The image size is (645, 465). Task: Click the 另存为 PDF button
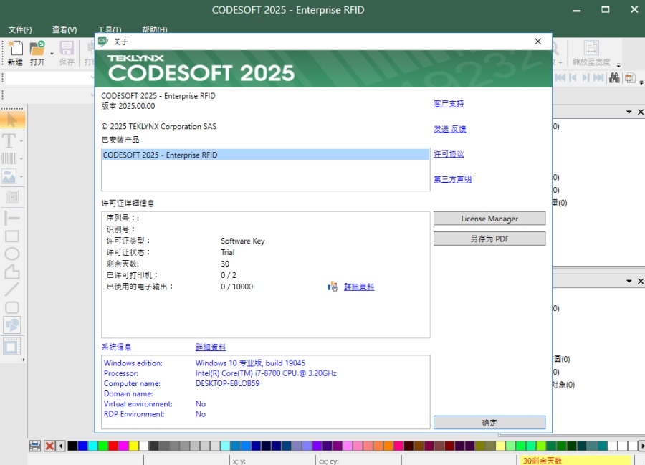click(x=489, y=239)
